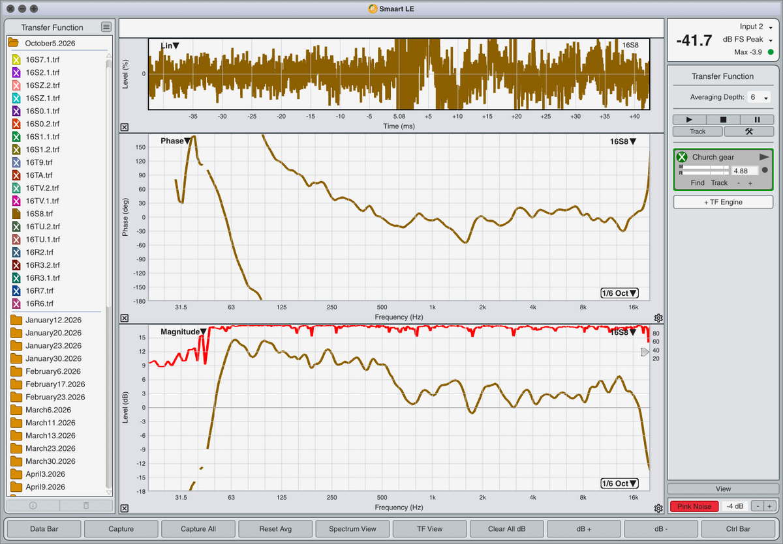Click the gear icon on Magnitude graph
The width and height of the screenshot is (783, 544).
point(658,508)
